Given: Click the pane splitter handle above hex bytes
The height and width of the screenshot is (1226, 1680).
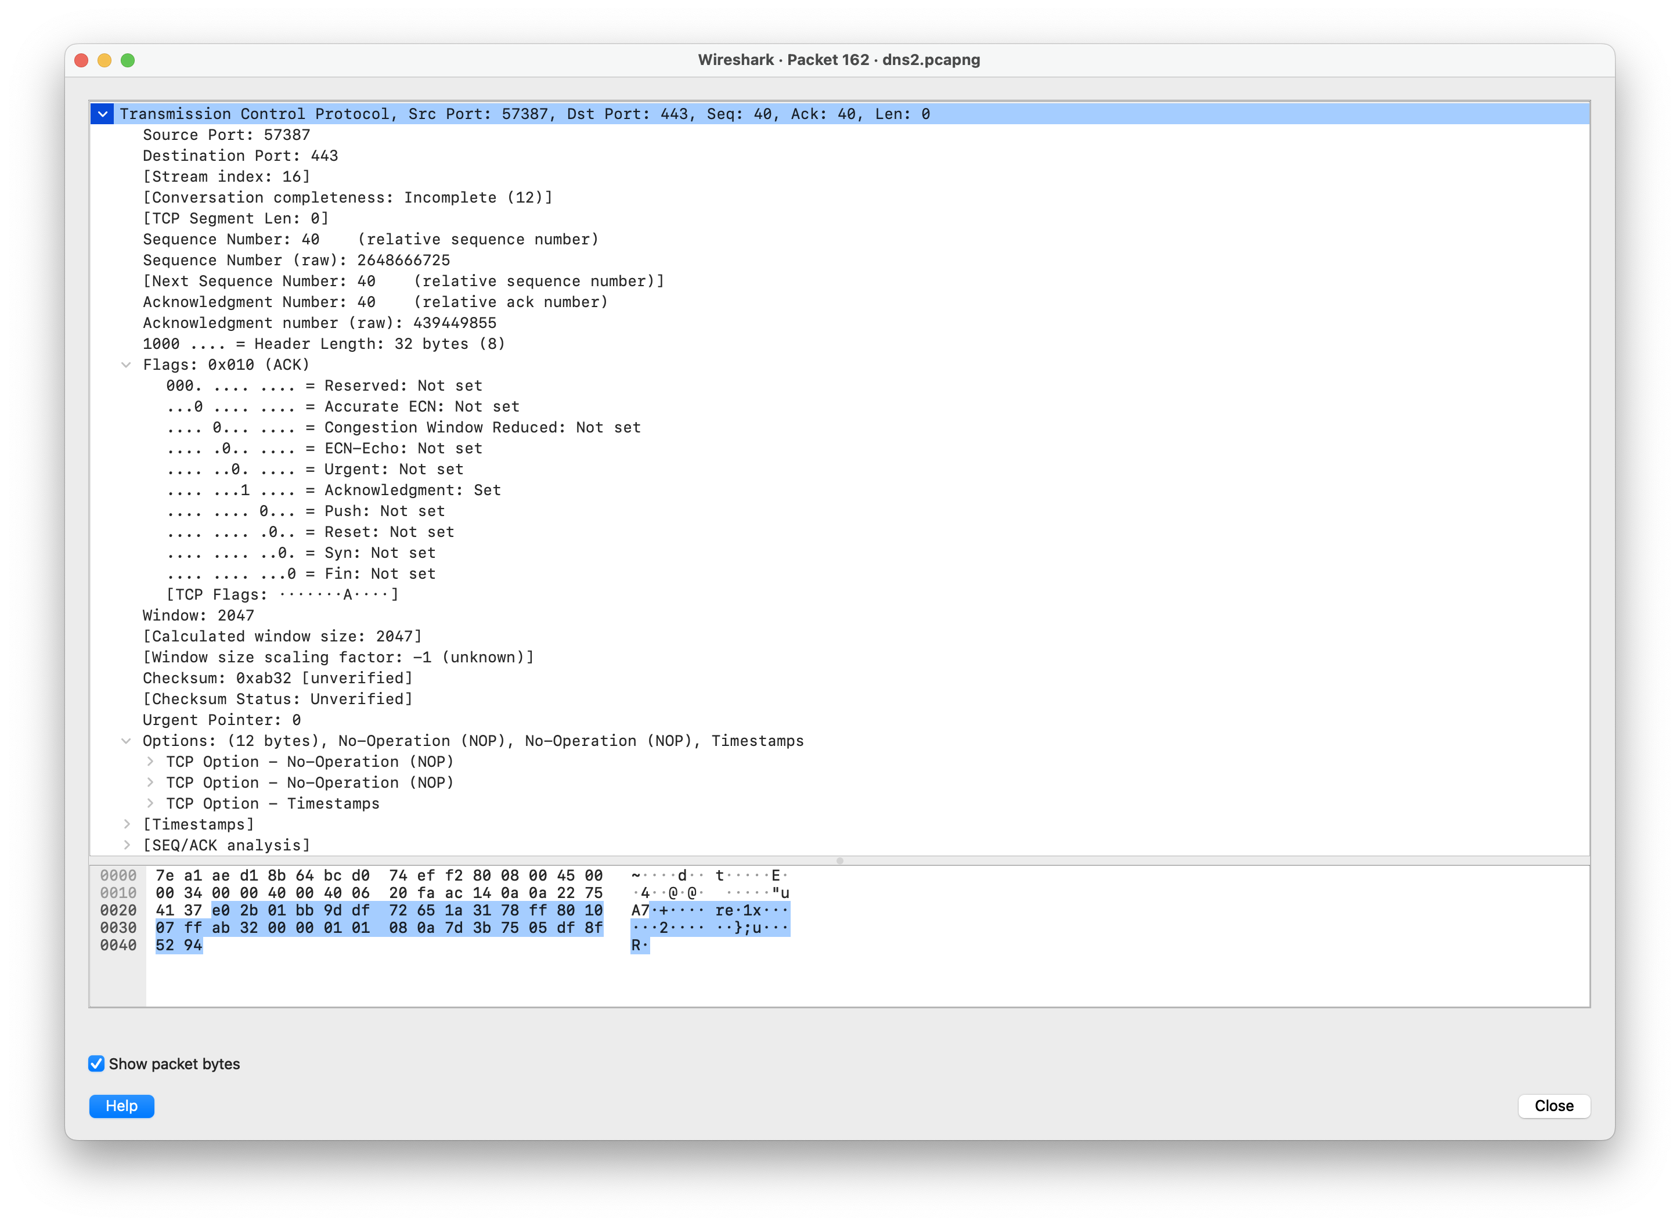Looking at the screenshot, I should coord(840,861).
